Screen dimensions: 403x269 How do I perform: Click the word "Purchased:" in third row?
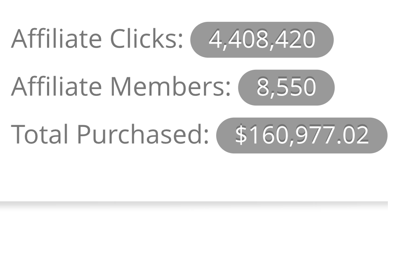coord(143,134)
